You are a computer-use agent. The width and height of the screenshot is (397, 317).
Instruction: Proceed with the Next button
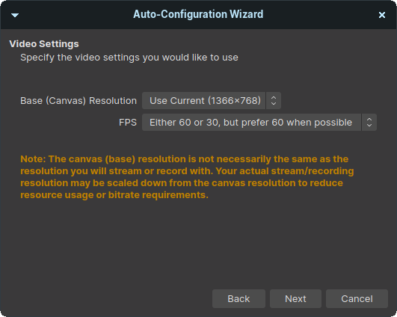tap(295, 299)
